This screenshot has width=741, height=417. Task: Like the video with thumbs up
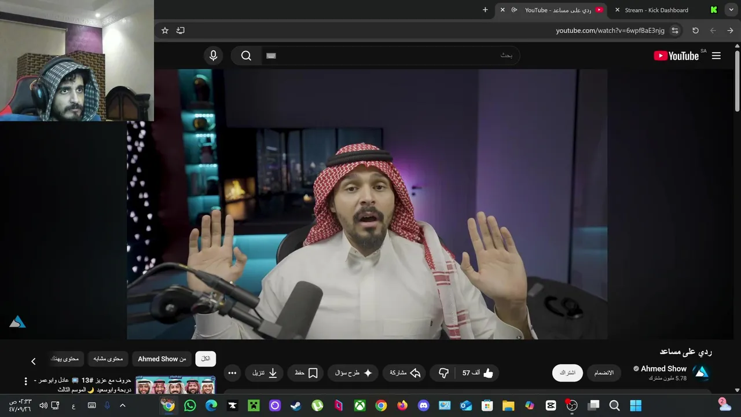[x=478, y=373]
